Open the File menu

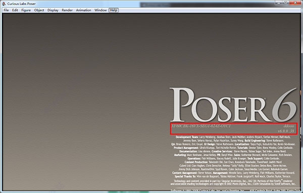click(6, 10)
